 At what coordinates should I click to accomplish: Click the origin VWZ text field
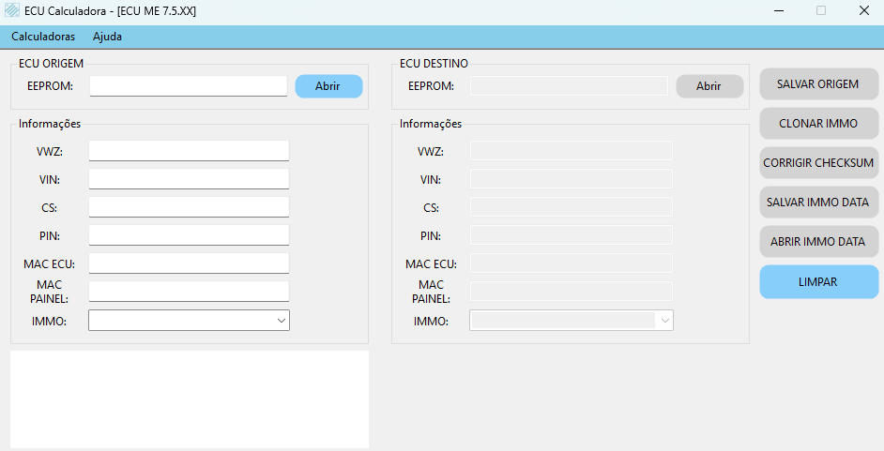tap(189, 151)
